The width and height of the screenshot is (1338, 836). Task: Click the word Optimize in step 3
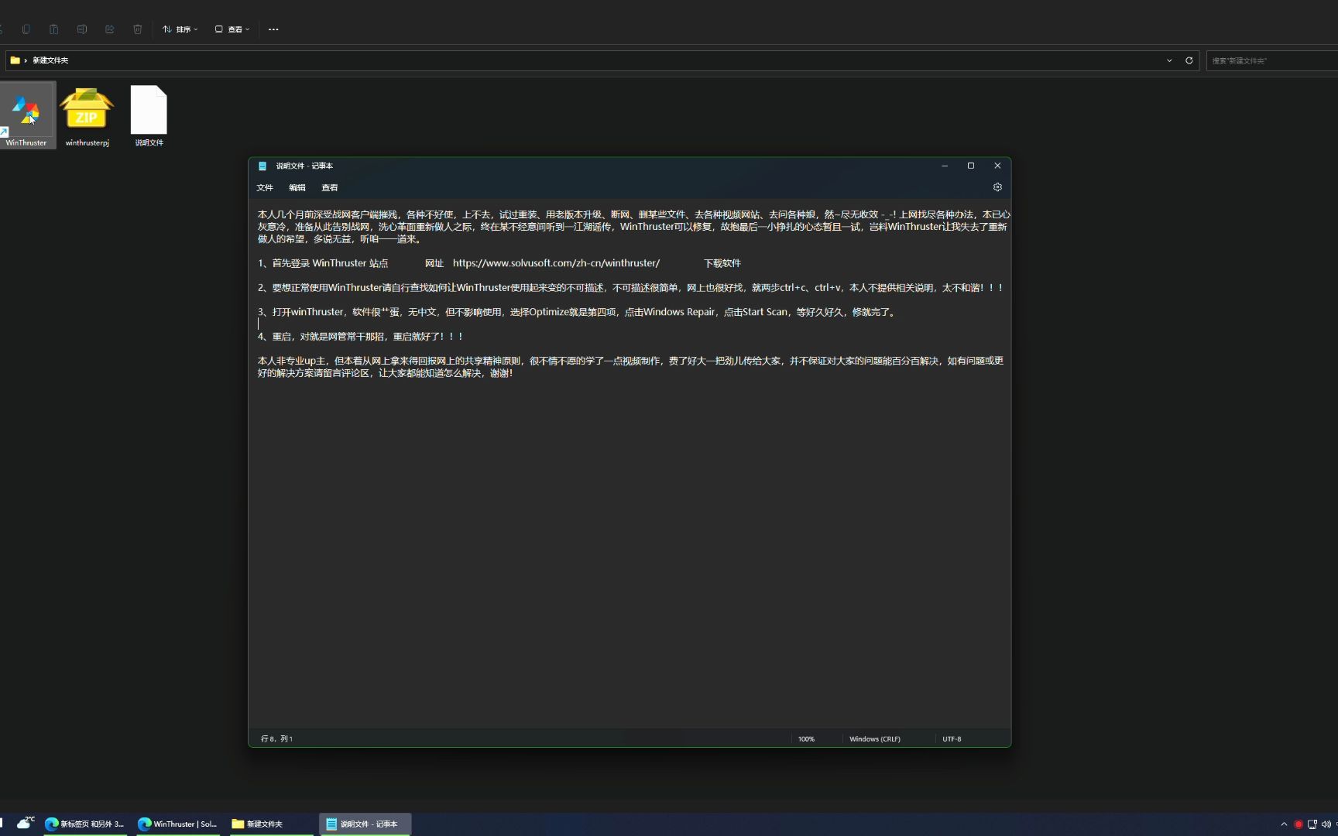point(549,312)
